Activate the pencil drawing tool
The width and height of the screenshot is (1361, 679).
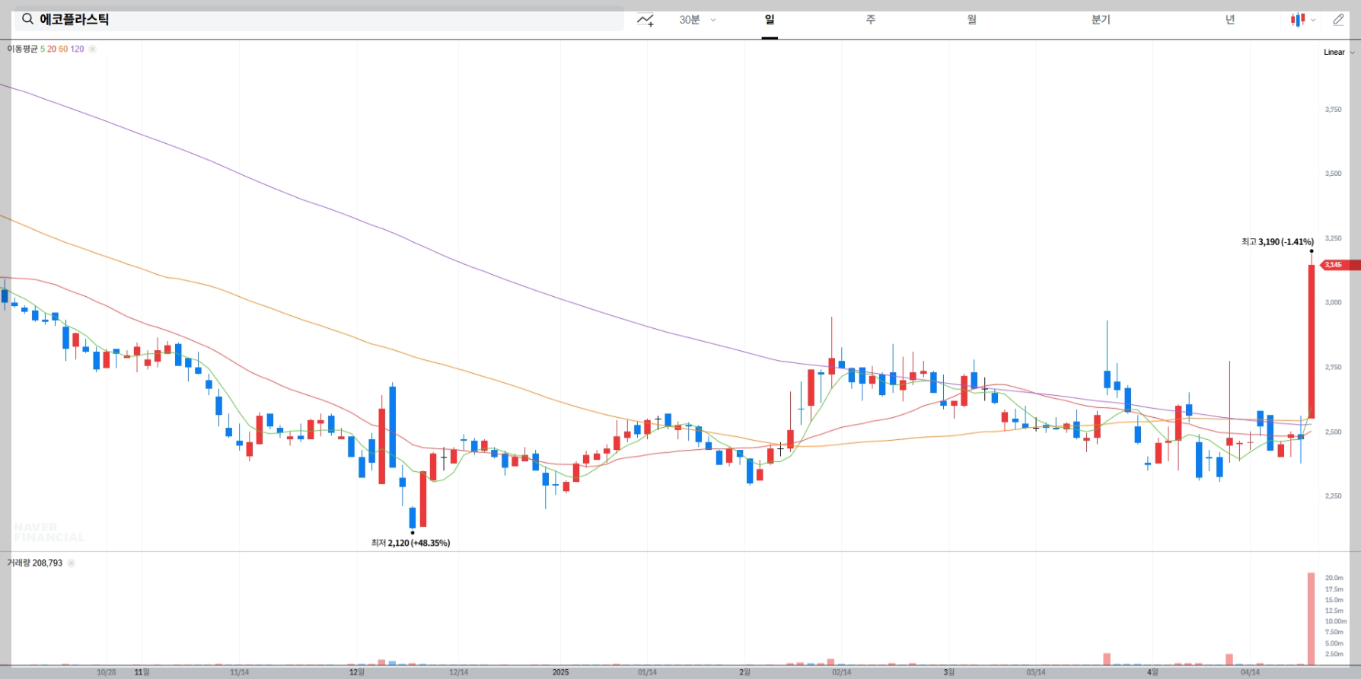tap(1338, 20)
